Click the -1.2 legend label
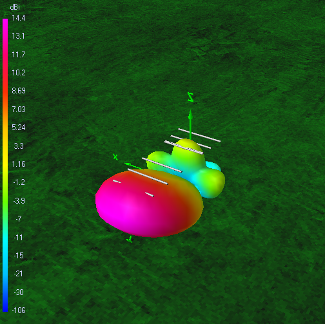 [19, 182]
